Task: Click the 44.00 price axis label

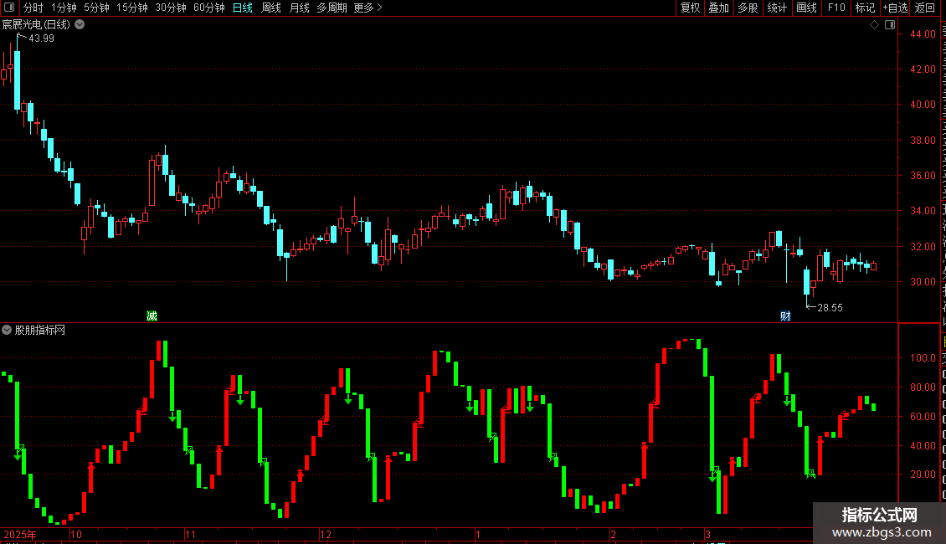Action: pyautogui.click(x=923, y=34)
